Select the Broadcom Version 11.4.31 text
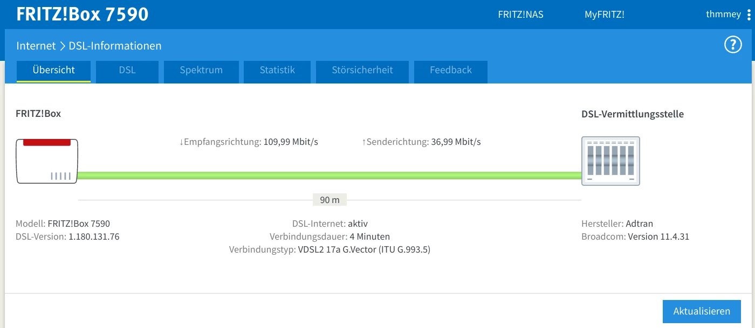The image size is (755, 328). [x=635, y=236]
